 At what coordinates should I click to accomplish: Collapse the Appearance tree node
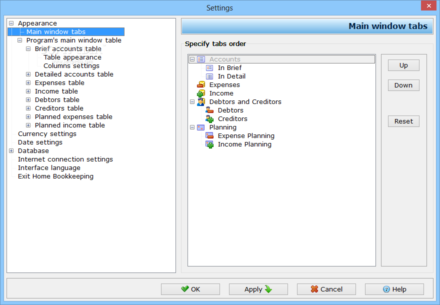coord(11,23)
